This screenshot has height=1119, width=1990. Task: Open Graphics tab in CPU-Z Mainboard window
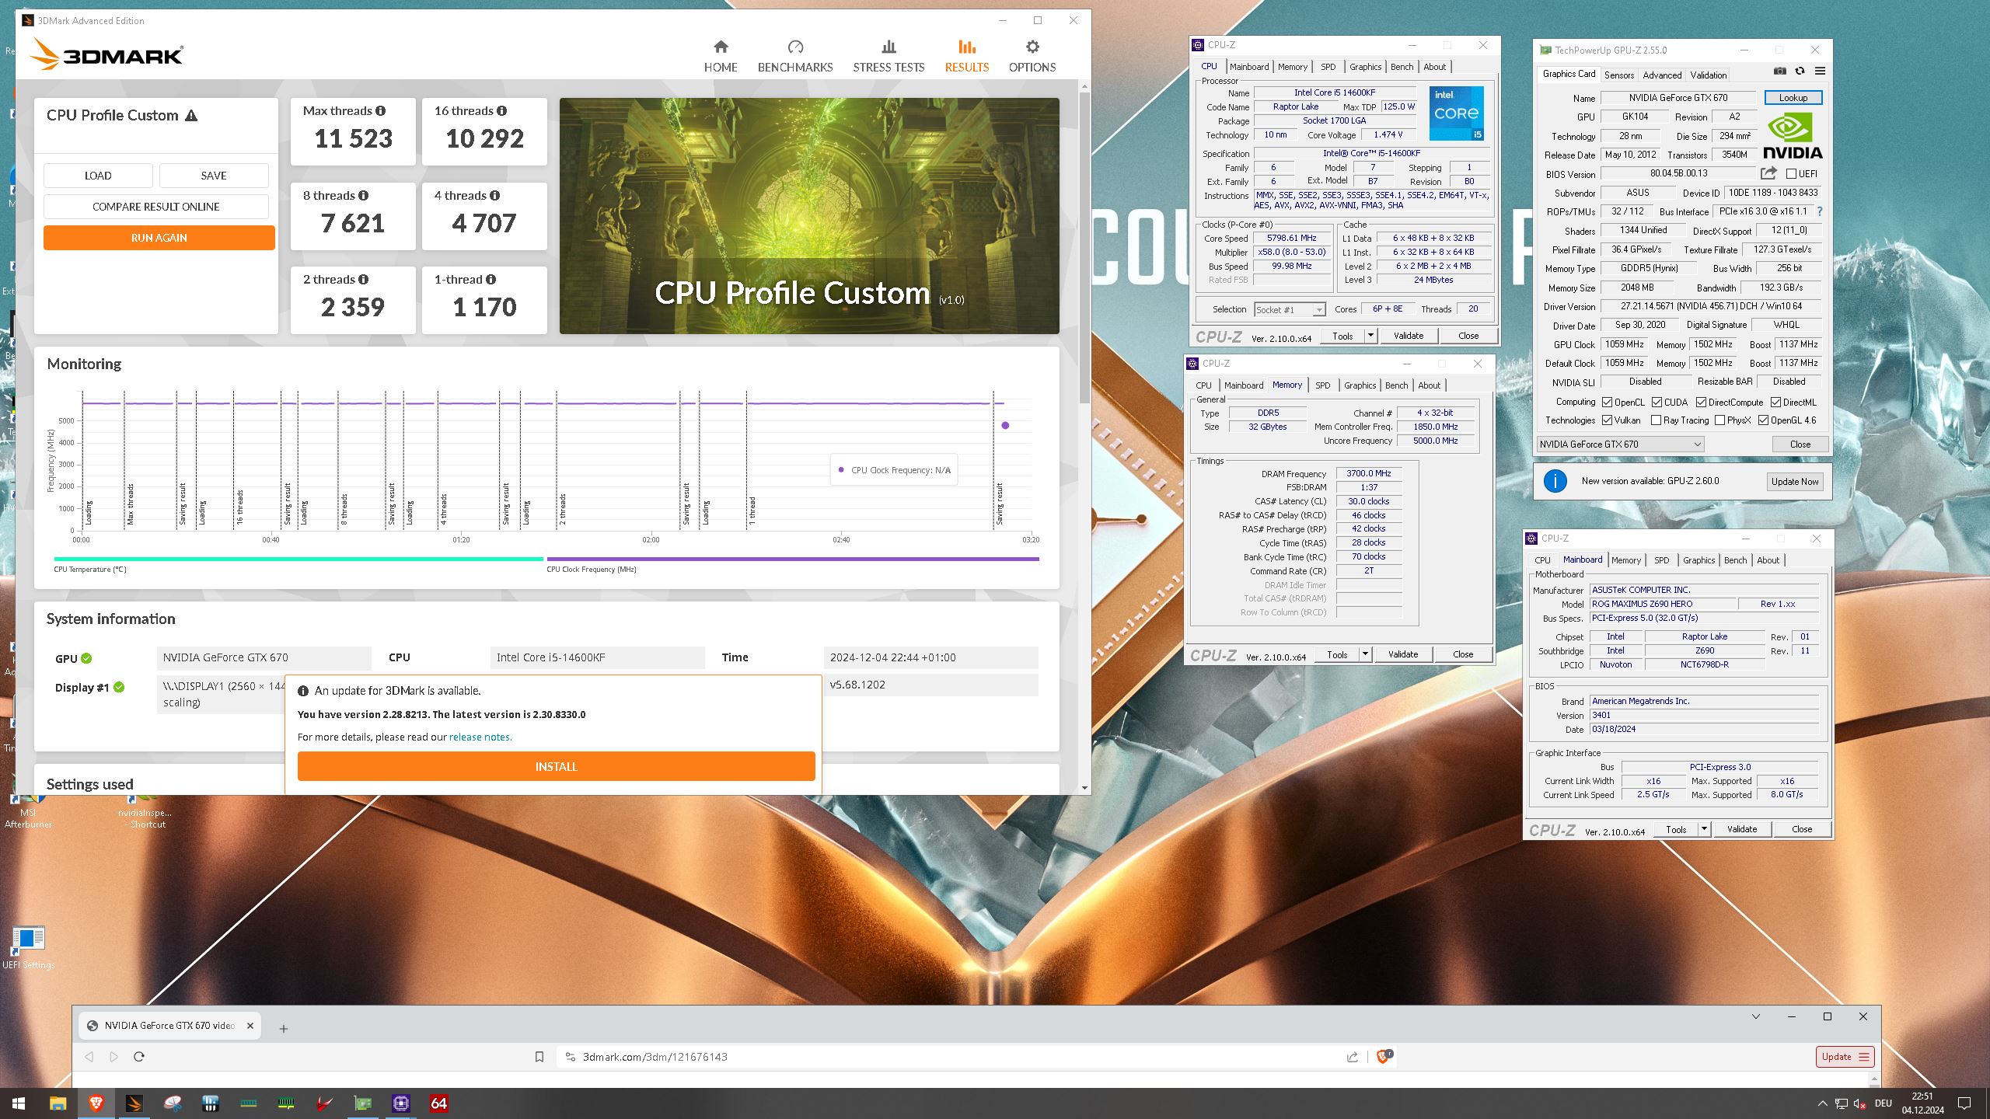coord(1698,560)
